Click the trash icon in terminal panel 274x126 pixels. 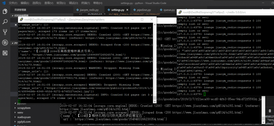269,111
